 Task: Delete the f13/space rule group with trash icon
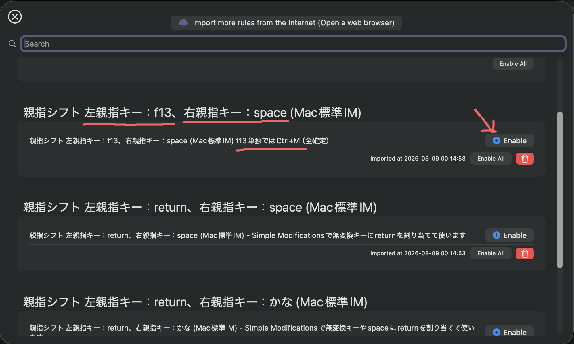pyautogui.click(x=525, y=159)
